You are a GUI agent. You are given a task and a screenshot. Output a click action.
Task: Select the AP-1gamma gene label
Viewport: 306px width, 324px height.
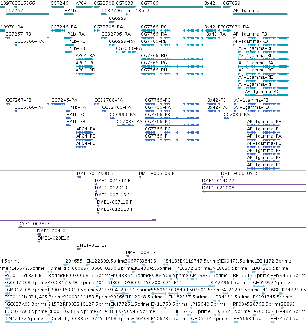[x=246, y=10]
